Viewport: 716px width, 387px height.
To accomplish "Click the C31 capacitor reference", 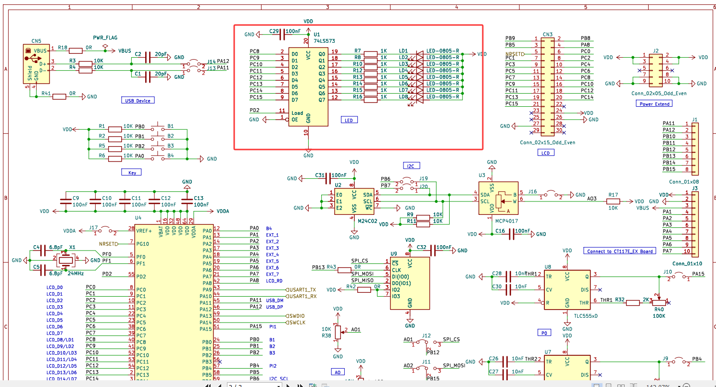I will 320,175.
